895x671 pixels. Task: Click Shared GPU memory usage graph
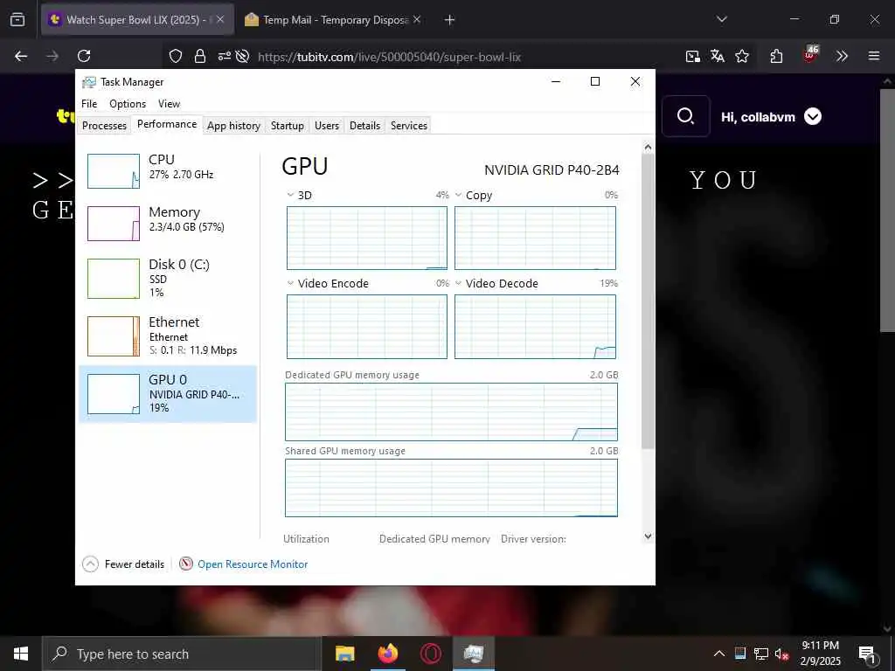[452, 488]
